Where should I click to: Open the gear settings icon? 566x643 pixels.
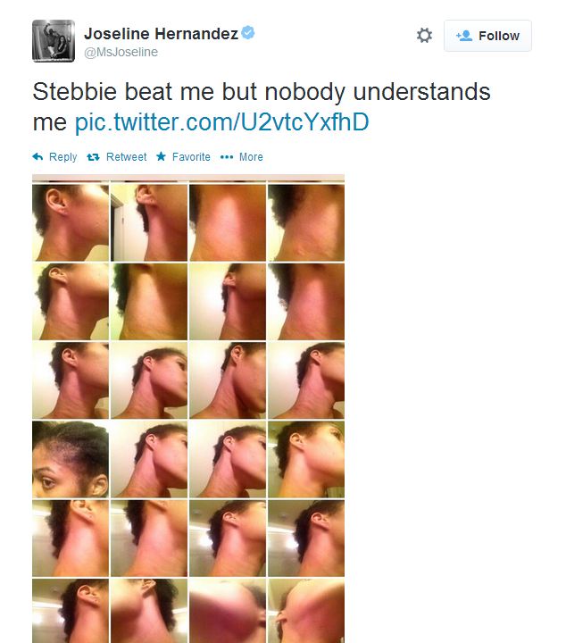click(424, 35)
